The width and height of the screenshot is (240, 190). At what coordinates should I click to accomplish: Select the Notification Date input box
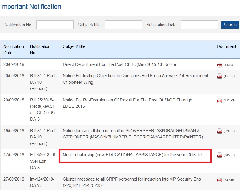point(199,25)
